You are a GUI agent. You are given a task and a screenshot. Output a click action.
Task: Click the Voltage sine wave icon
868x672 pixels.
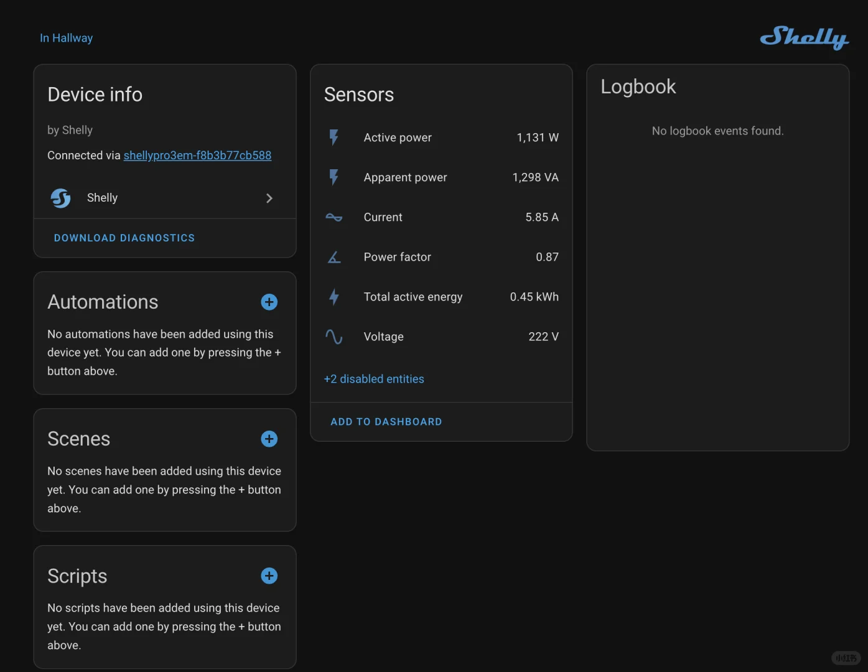pos(334,337)
